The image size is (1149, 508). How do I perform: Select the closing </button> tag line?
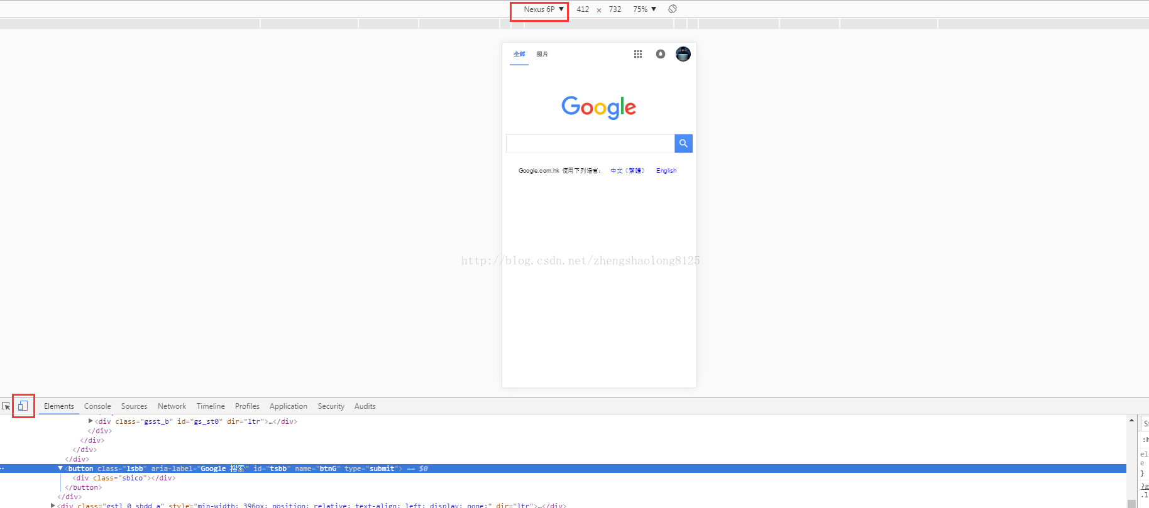(83, 487)
